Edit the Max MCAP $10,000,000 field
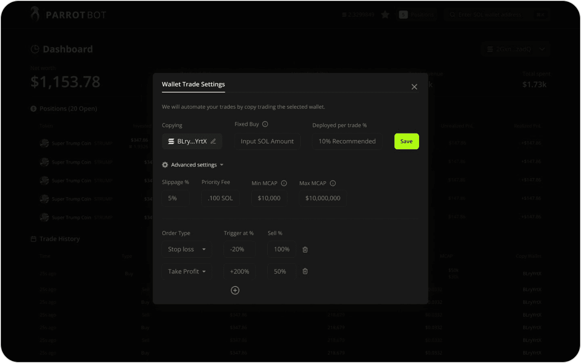Screen dimensions: 581x363 pyautogui.click(x=323, y=198)
